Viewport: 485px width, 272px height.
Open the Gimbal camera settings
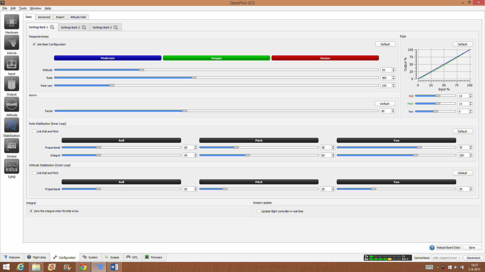point(12,146)
